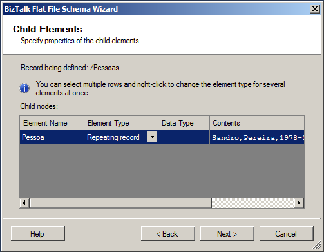Click the scroll-left arrow of child nodes grid

(x=24, y=203)
